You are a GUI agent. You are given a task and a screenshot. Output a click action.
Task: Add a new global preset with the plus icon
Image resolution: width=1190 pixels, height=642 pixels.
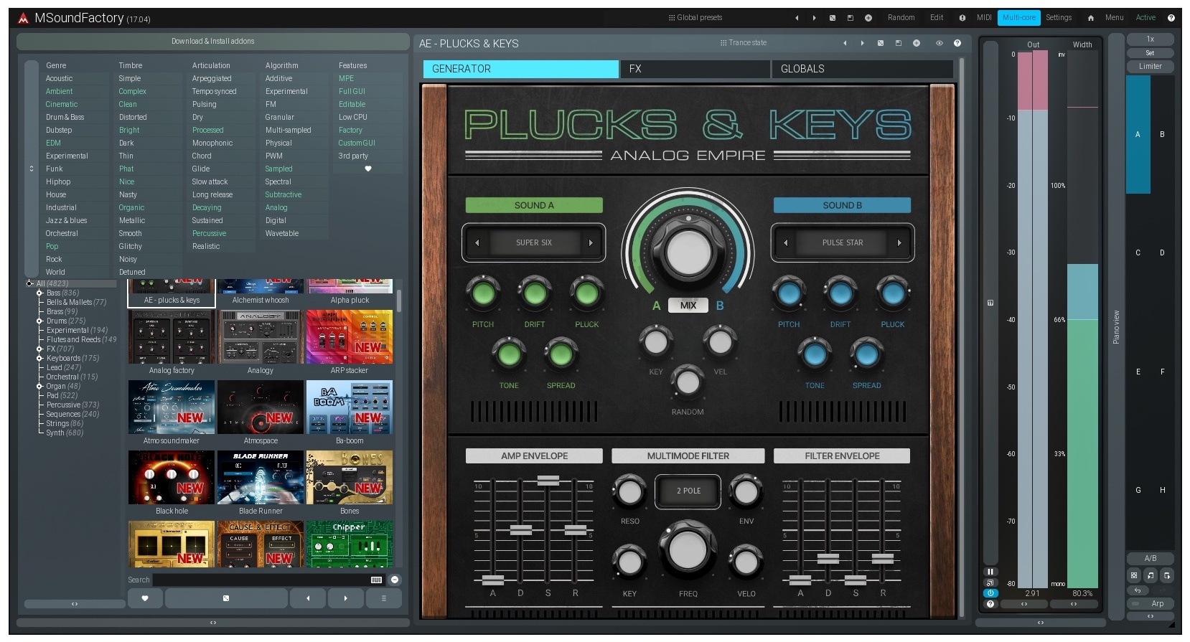click(x=868, y=18)
